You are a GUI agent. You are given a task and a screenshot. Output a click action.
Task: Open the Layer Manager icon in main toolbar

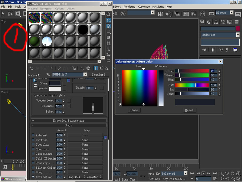(x=177, y=14)
